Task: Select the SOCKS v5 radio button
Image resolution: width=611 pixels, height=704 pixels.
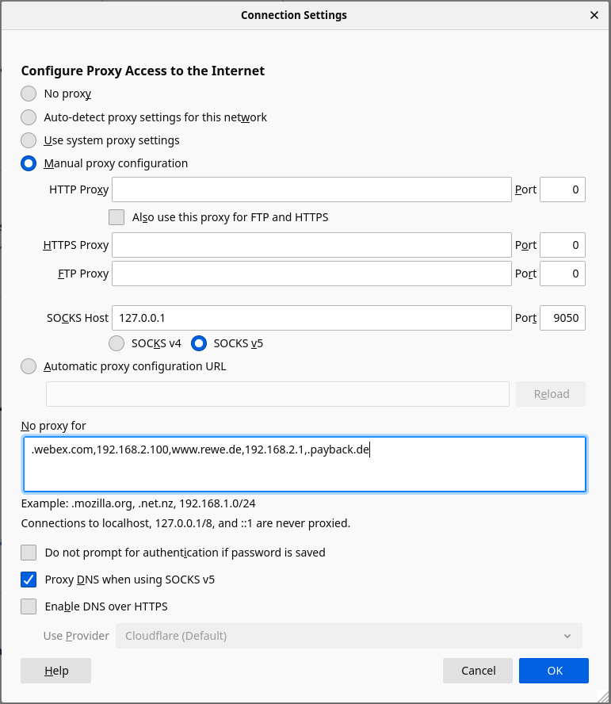Action: pos(199,343)
